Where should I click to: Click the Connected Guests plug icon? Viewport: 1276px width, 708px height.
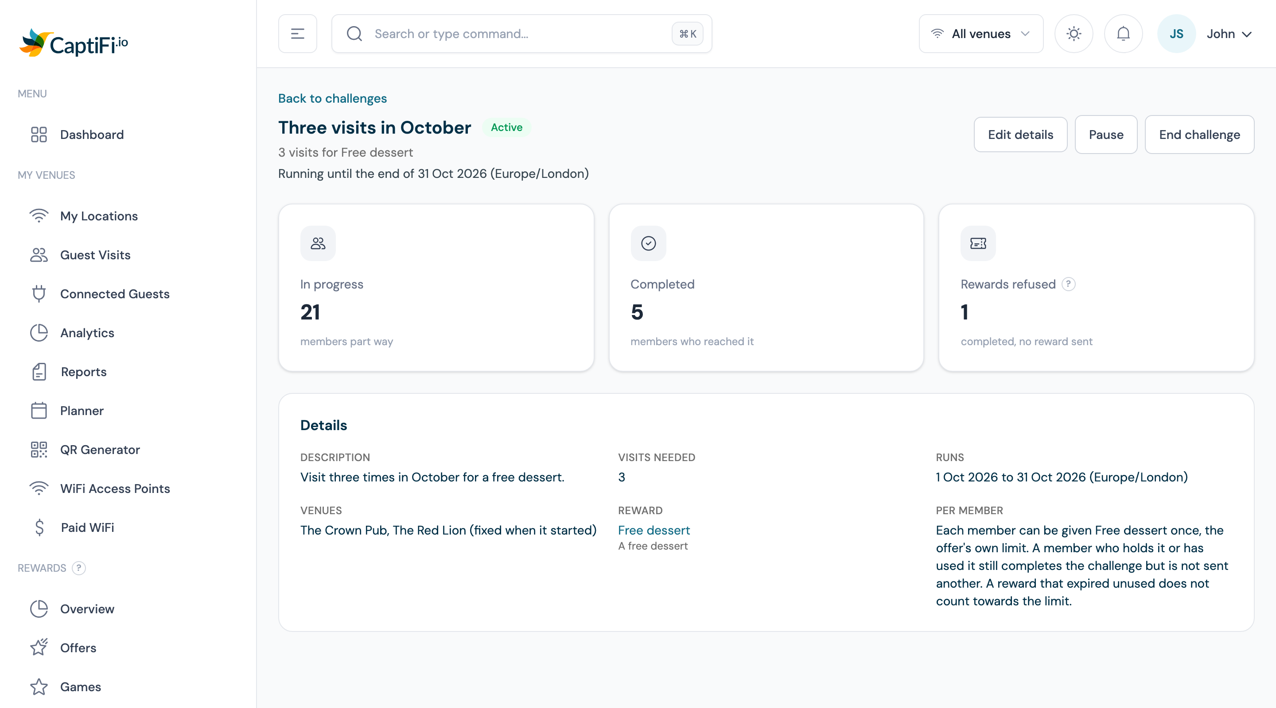tap(39, 294)
